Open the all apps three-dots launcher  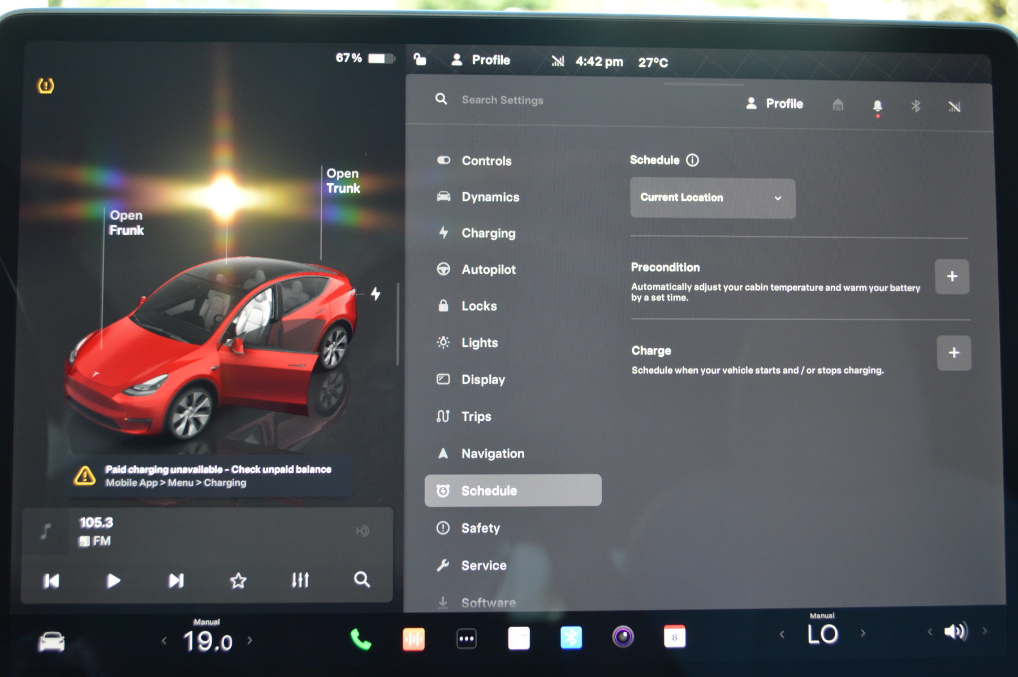(x=466, y=639)
